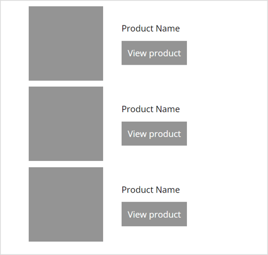Click the Product Name heading above the first button
Image resolution: width=268 pixels, height=255 pixels.
click(x=151, y=28)
